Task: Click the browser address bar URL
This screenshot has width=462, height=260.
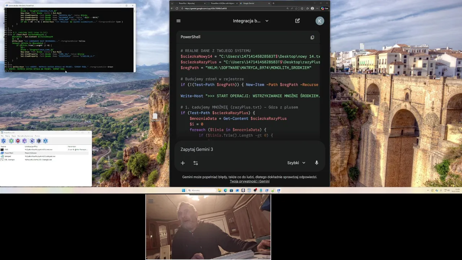Action: (206, 8)
